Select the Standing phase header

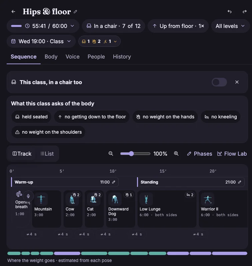pos(191,182)
